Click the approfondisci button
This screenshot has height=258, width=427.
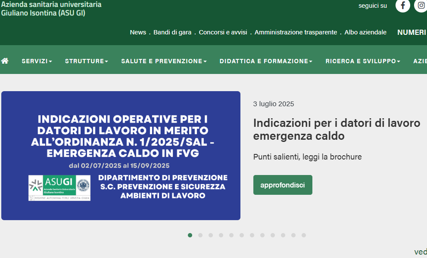tap(283, 185)
